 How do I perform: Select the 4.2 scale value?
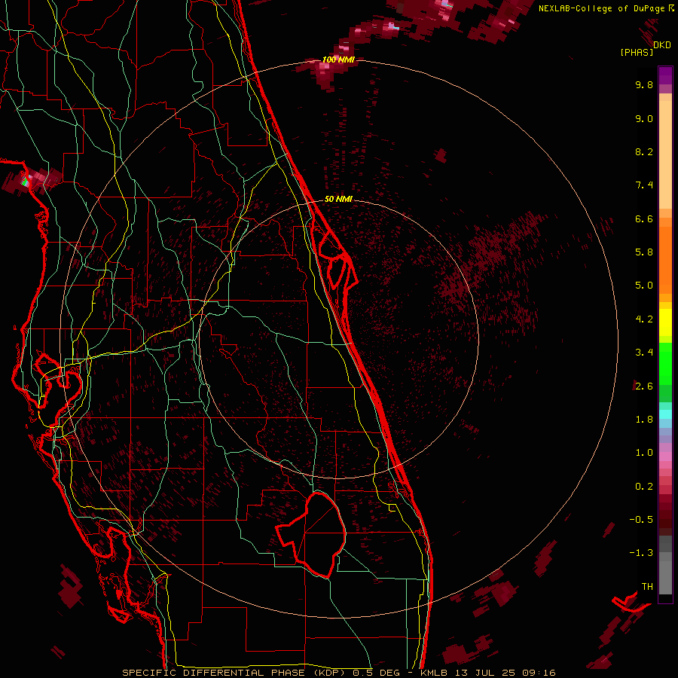pyautogui.click(x=644, y=319)
